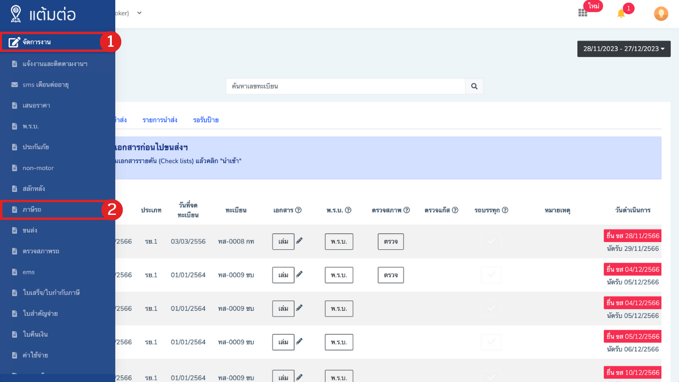This screenshot has width=679, height=382.
Task: Open the envelope icon sms เตือนต่ออายุ item
Action: (x=14, y=85)
